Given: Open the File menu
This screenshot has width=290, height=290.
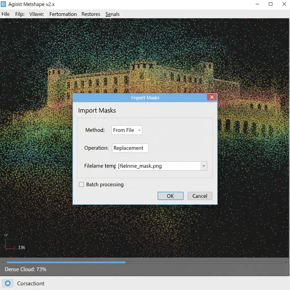Looking at the screenshot, I should [5, 14].
